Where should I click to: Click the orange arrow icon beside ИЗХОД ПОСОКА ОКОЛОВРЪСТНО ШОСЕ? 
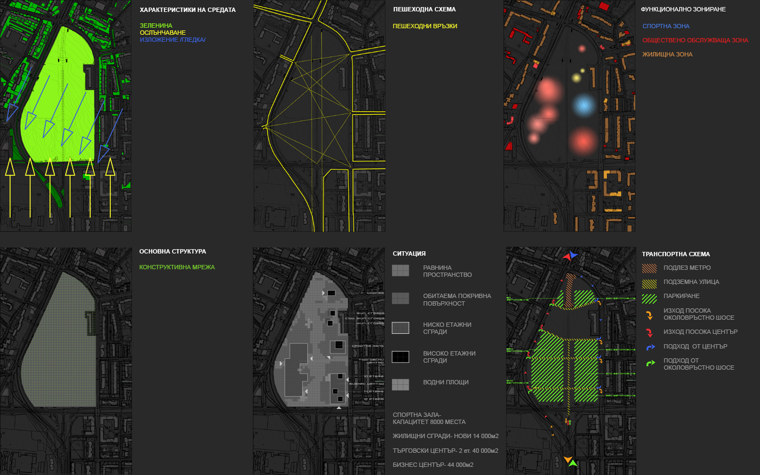point(649,315)
